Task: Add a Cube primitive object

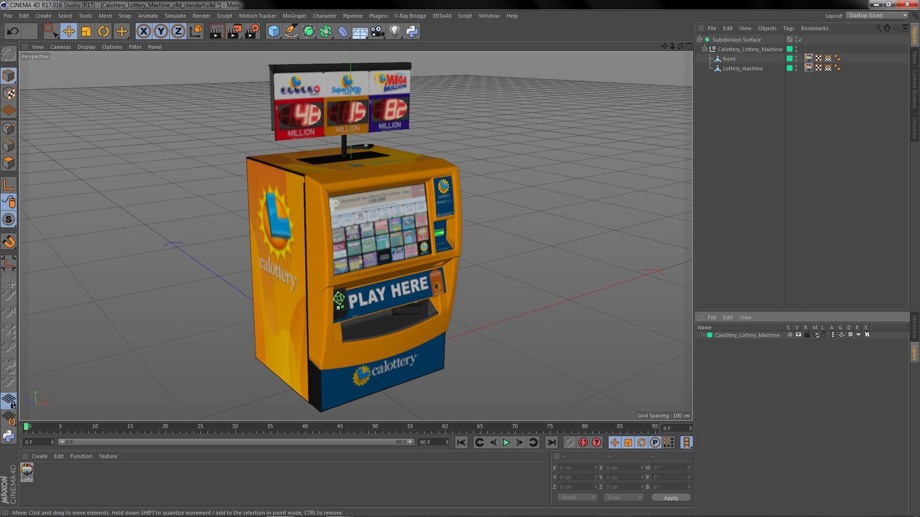Action: pyautogui.click(x=274, y=32)
